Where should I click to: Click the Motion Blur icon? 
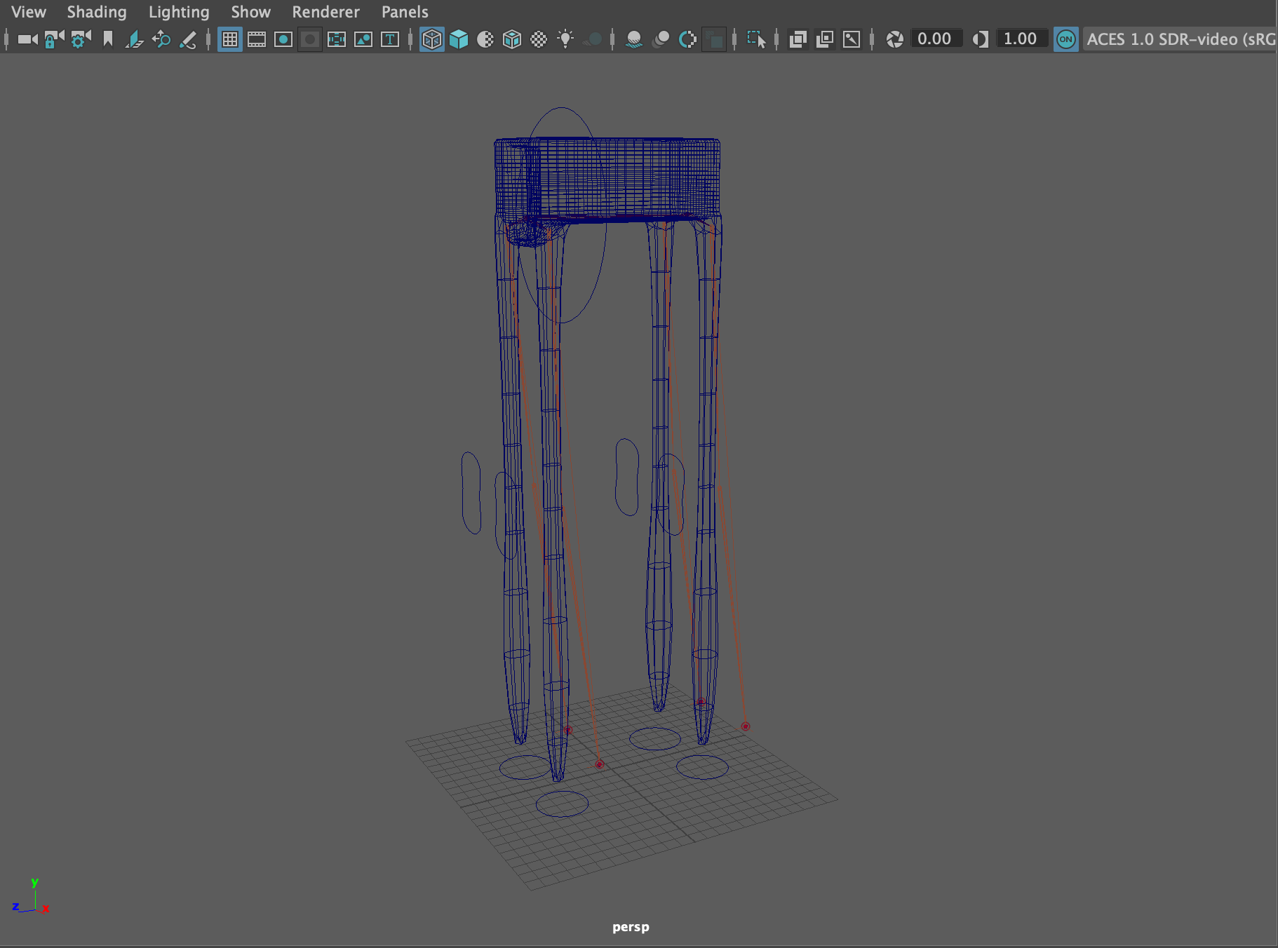(x=661, y=39)
